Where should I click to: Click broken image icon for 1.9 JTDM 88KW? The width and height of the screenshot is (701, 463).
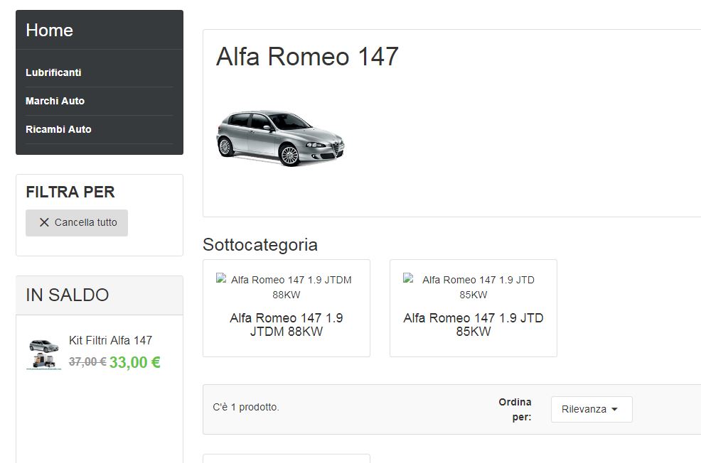pos(222,280)
